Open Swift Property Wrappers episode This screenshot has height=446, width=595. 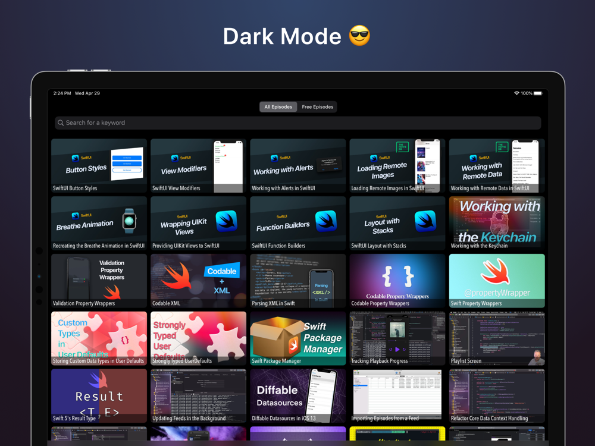[x=497, y=281]
